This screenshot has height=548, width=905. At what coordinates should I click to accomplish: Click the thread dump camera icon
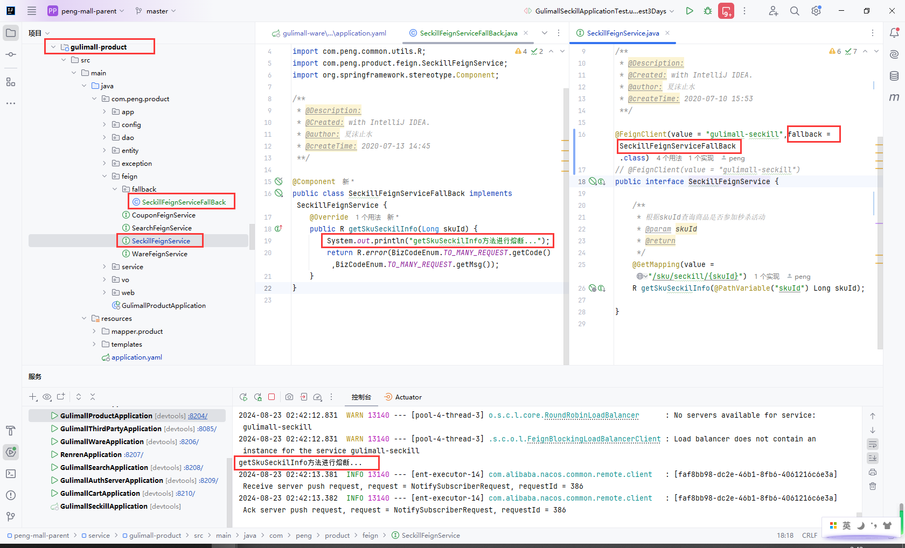[x=289, y=397]
